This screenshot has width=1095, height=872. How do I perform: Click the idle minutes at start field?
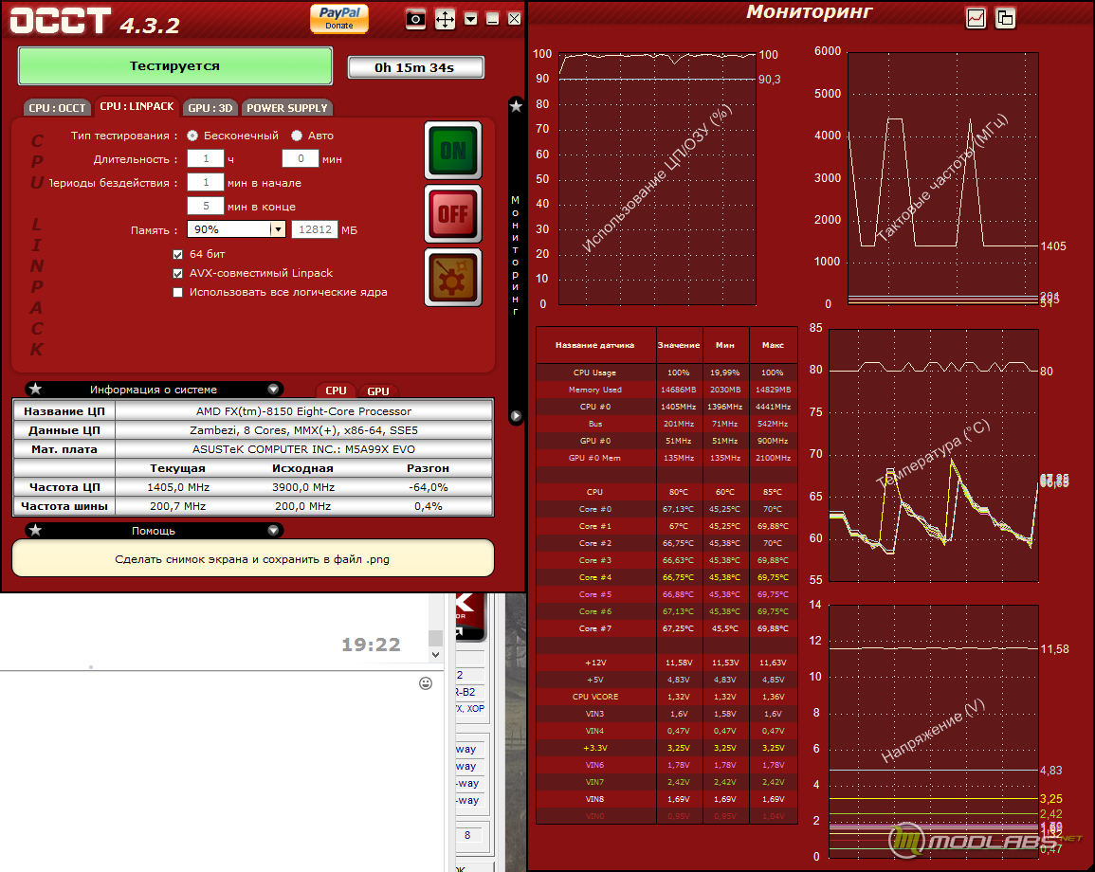(206, 182)
